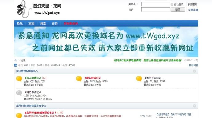Open the 新人帮助区 forum link
The image size is (212, 118).
click(33, 78)
